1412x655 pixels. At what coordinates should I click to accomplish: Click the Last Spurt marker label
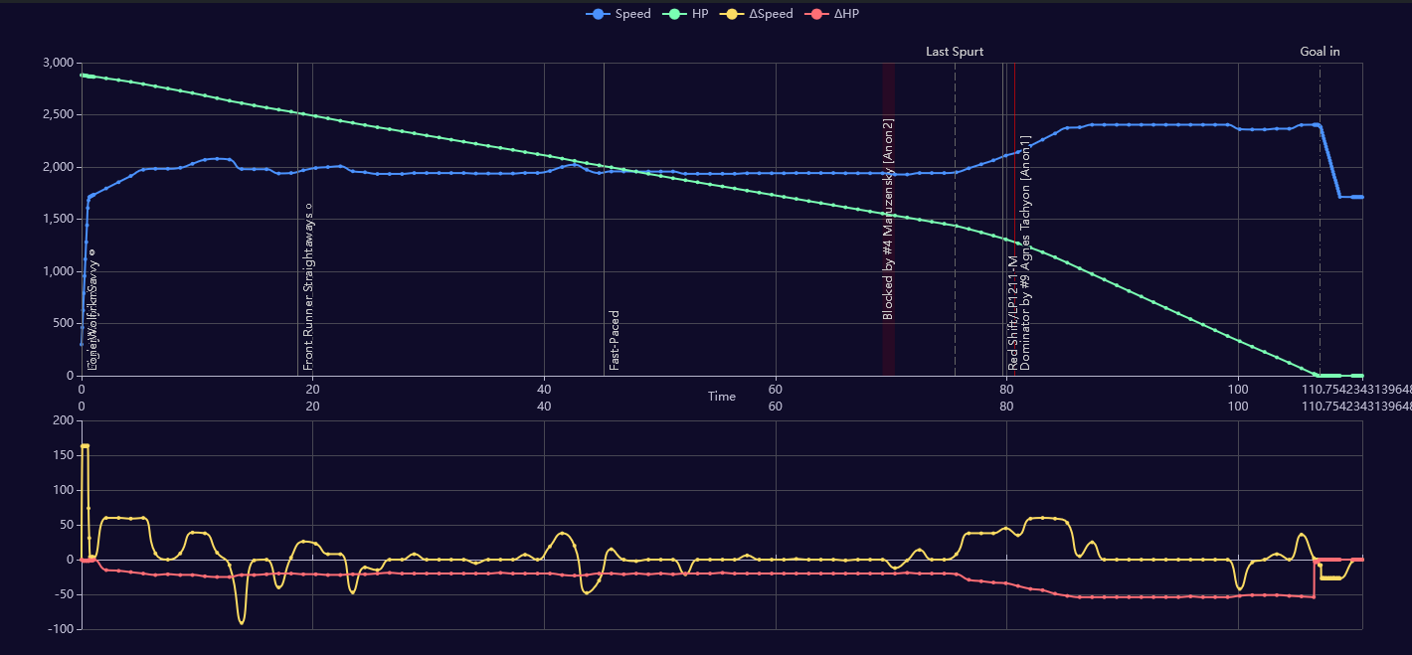tap(955, 52)
